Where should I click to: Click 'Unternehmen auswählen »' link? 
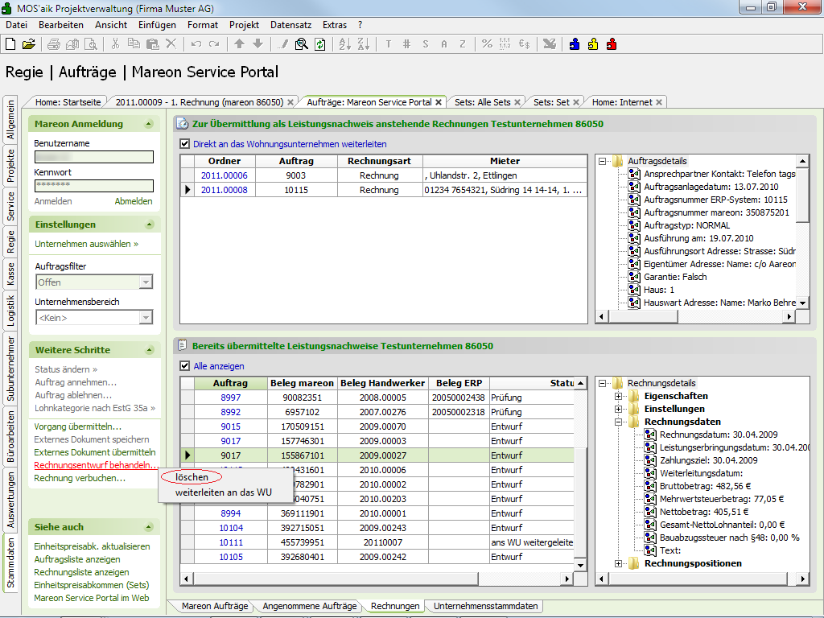(87, 244)
